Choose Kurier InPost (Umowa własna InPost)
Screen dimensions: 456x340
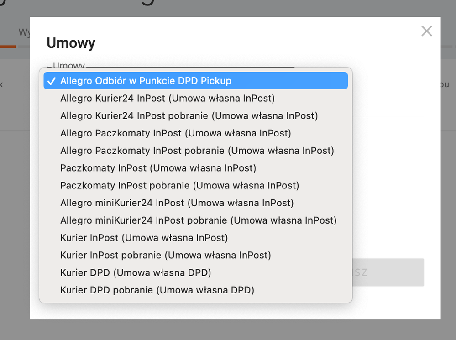click(x=196, y=238)
